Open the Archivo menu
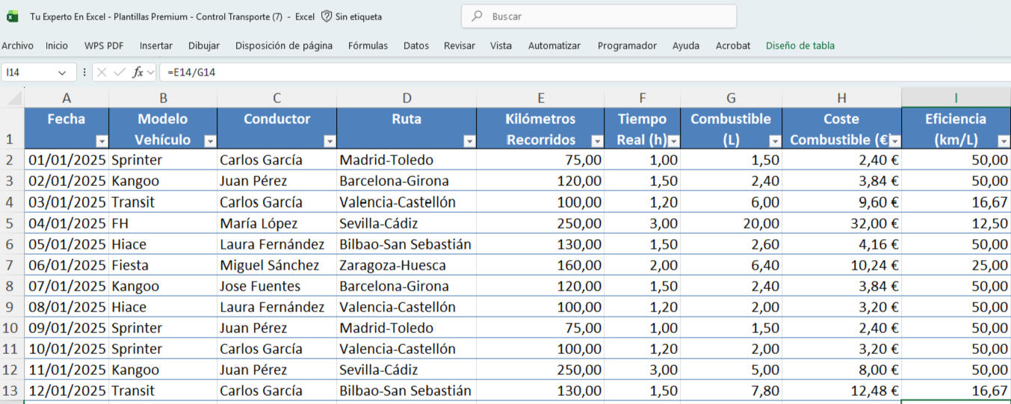The image size is (1011, 404). click(x=17, y=46)
